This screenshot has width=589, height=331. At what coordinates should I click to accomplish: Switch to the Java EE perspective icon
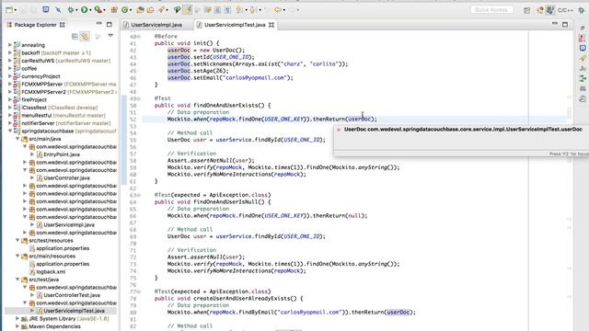coord(540,10)
